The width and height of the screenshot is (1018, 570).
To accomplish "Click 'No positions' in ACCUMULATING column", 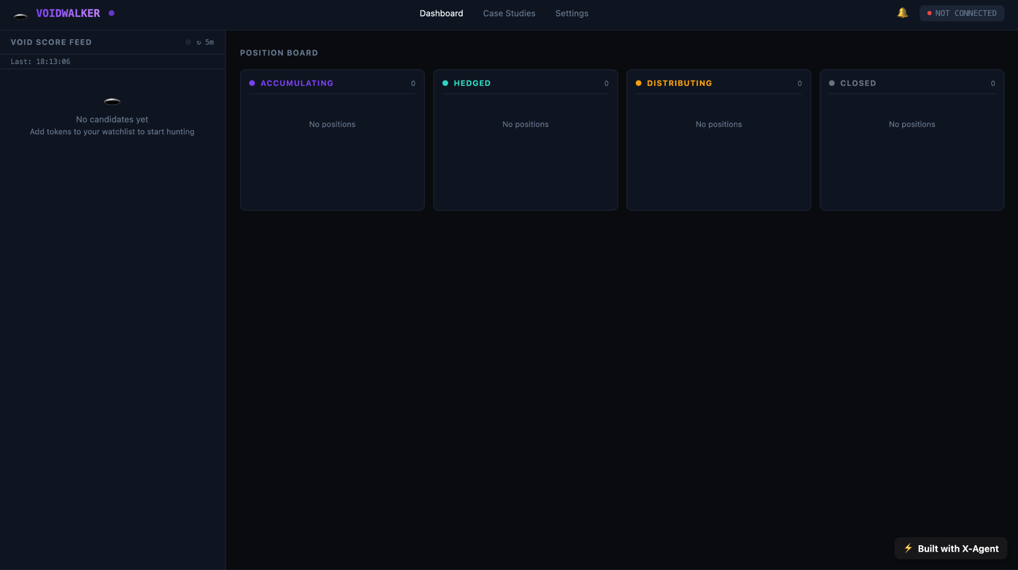I will (x=332, y=124).
